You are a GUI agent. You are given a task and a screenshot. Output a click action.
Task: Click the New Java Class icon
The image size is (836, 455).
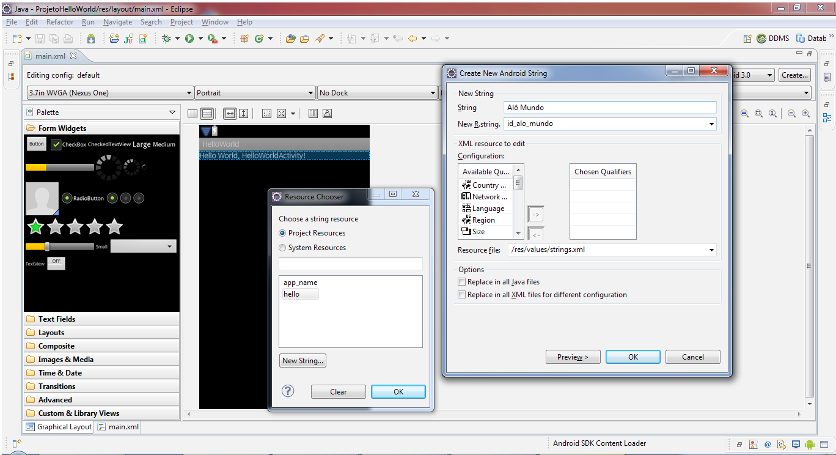[259, 39]
